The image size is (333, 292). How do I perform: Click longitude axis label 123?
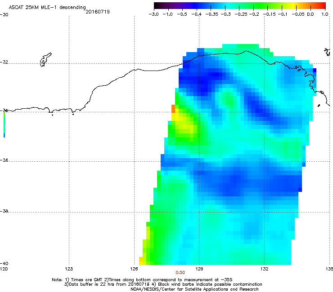point(69,269)
